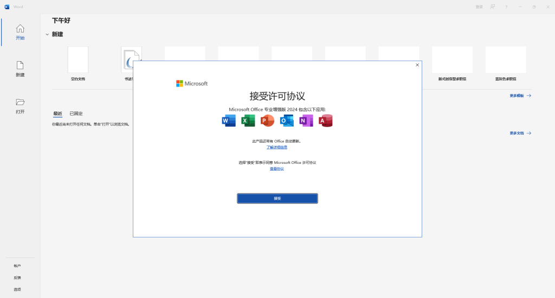This screenshot has width=555, height=298.
Task: Open 反馈 feedback in sidebar
Action: 17,277
